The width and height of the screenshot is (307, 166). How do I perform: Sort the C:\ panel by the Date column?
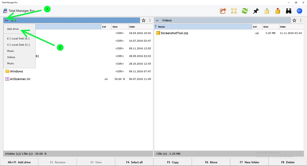click(x=141, y=27)
